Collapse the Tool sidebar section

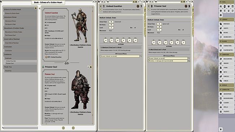pos(226,2)
